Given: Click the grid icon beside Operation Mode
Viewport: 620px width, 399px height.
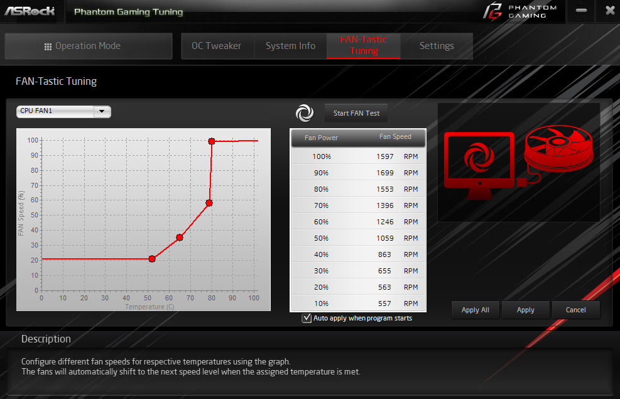Looking at the screenshot, I should (x=48, y=46).
